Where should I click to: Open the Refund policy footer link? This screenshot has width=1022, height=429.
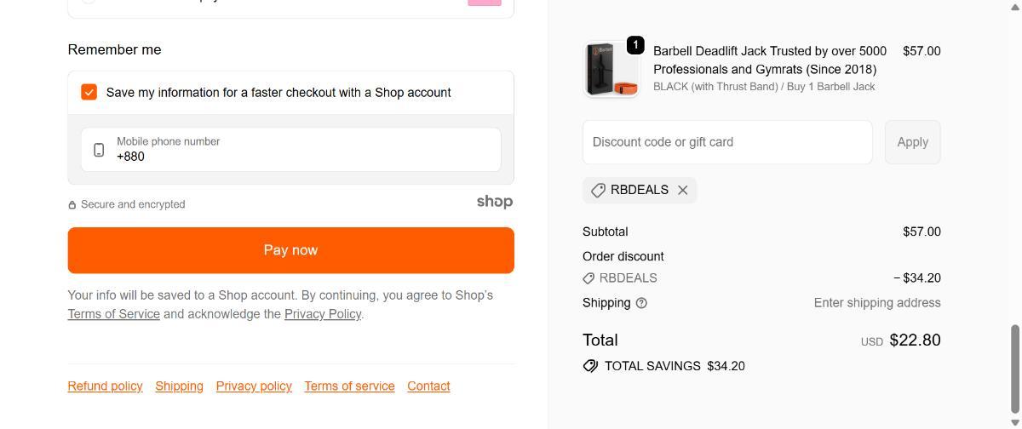tap(105, 386)
